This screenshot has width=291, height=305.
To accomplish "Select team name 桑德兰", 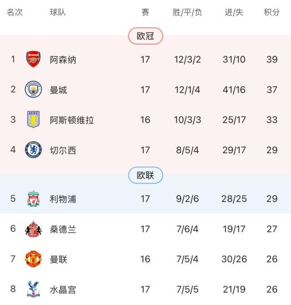I will (x=63, y=229).
